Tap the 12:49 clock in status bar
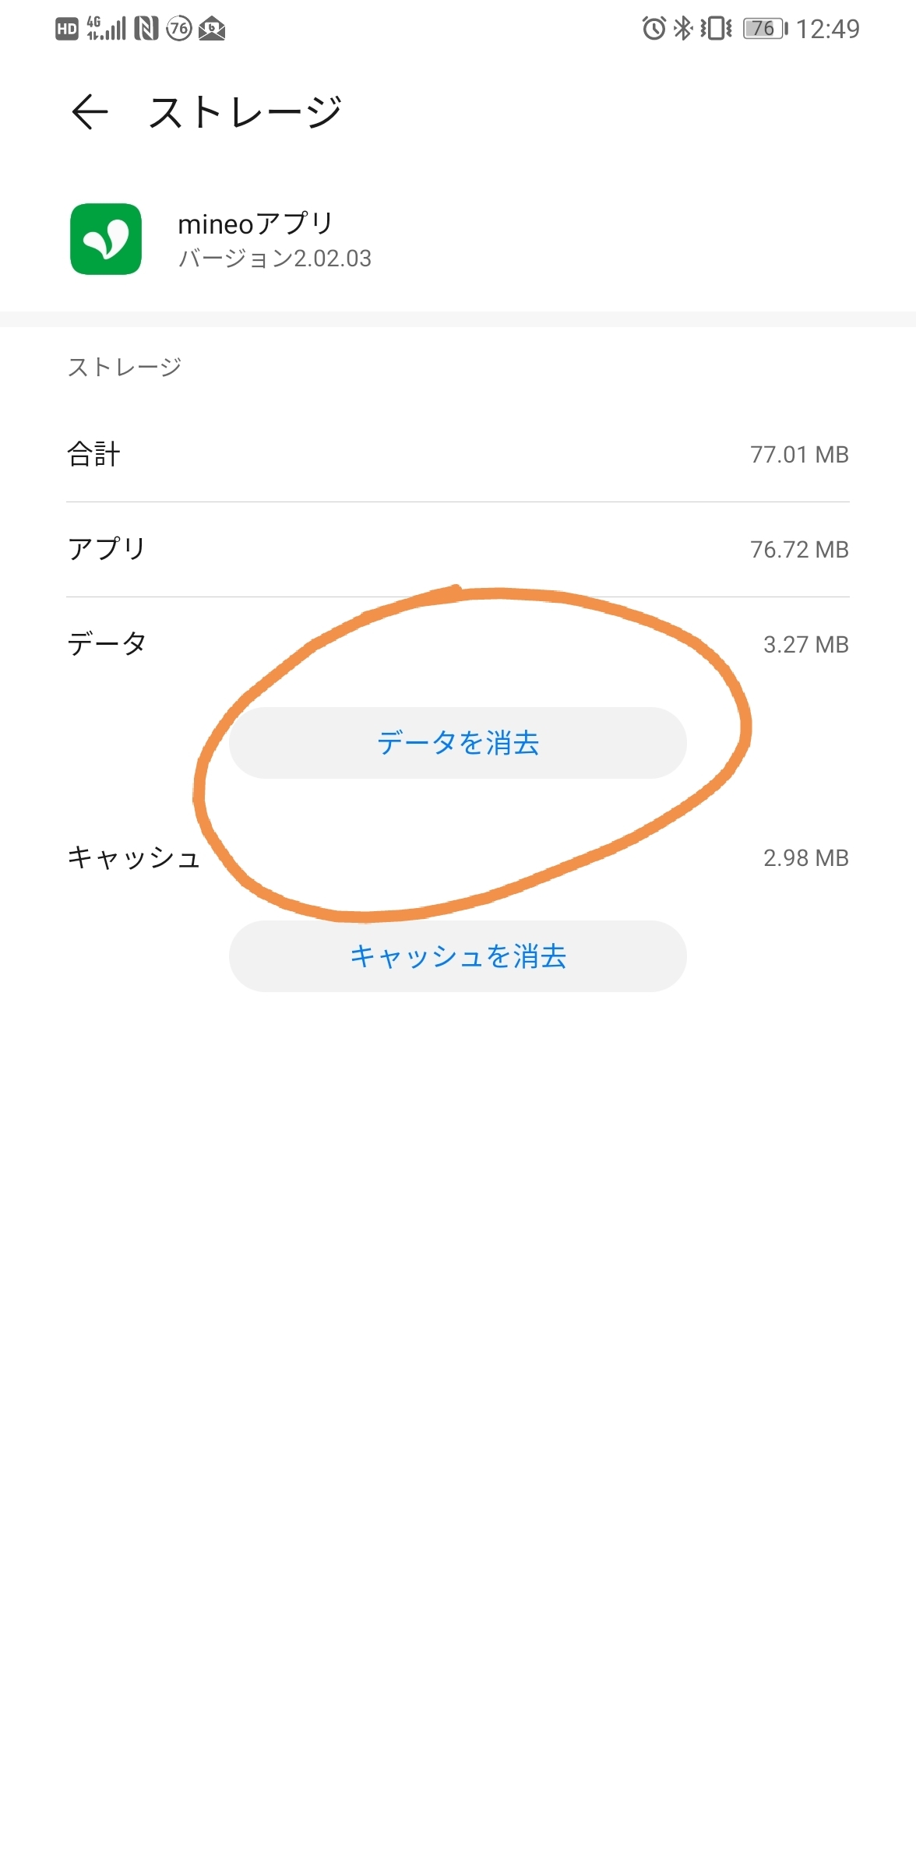This screenshot has width=916, height=1869. click(827, 29)
